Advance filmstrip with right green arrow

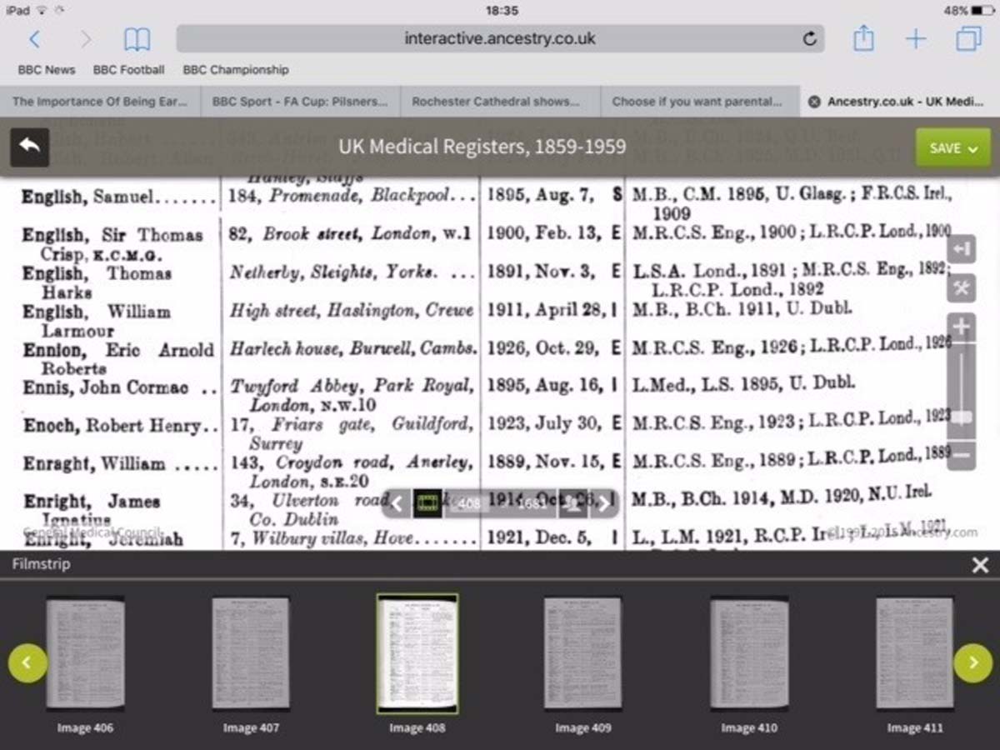972,662
